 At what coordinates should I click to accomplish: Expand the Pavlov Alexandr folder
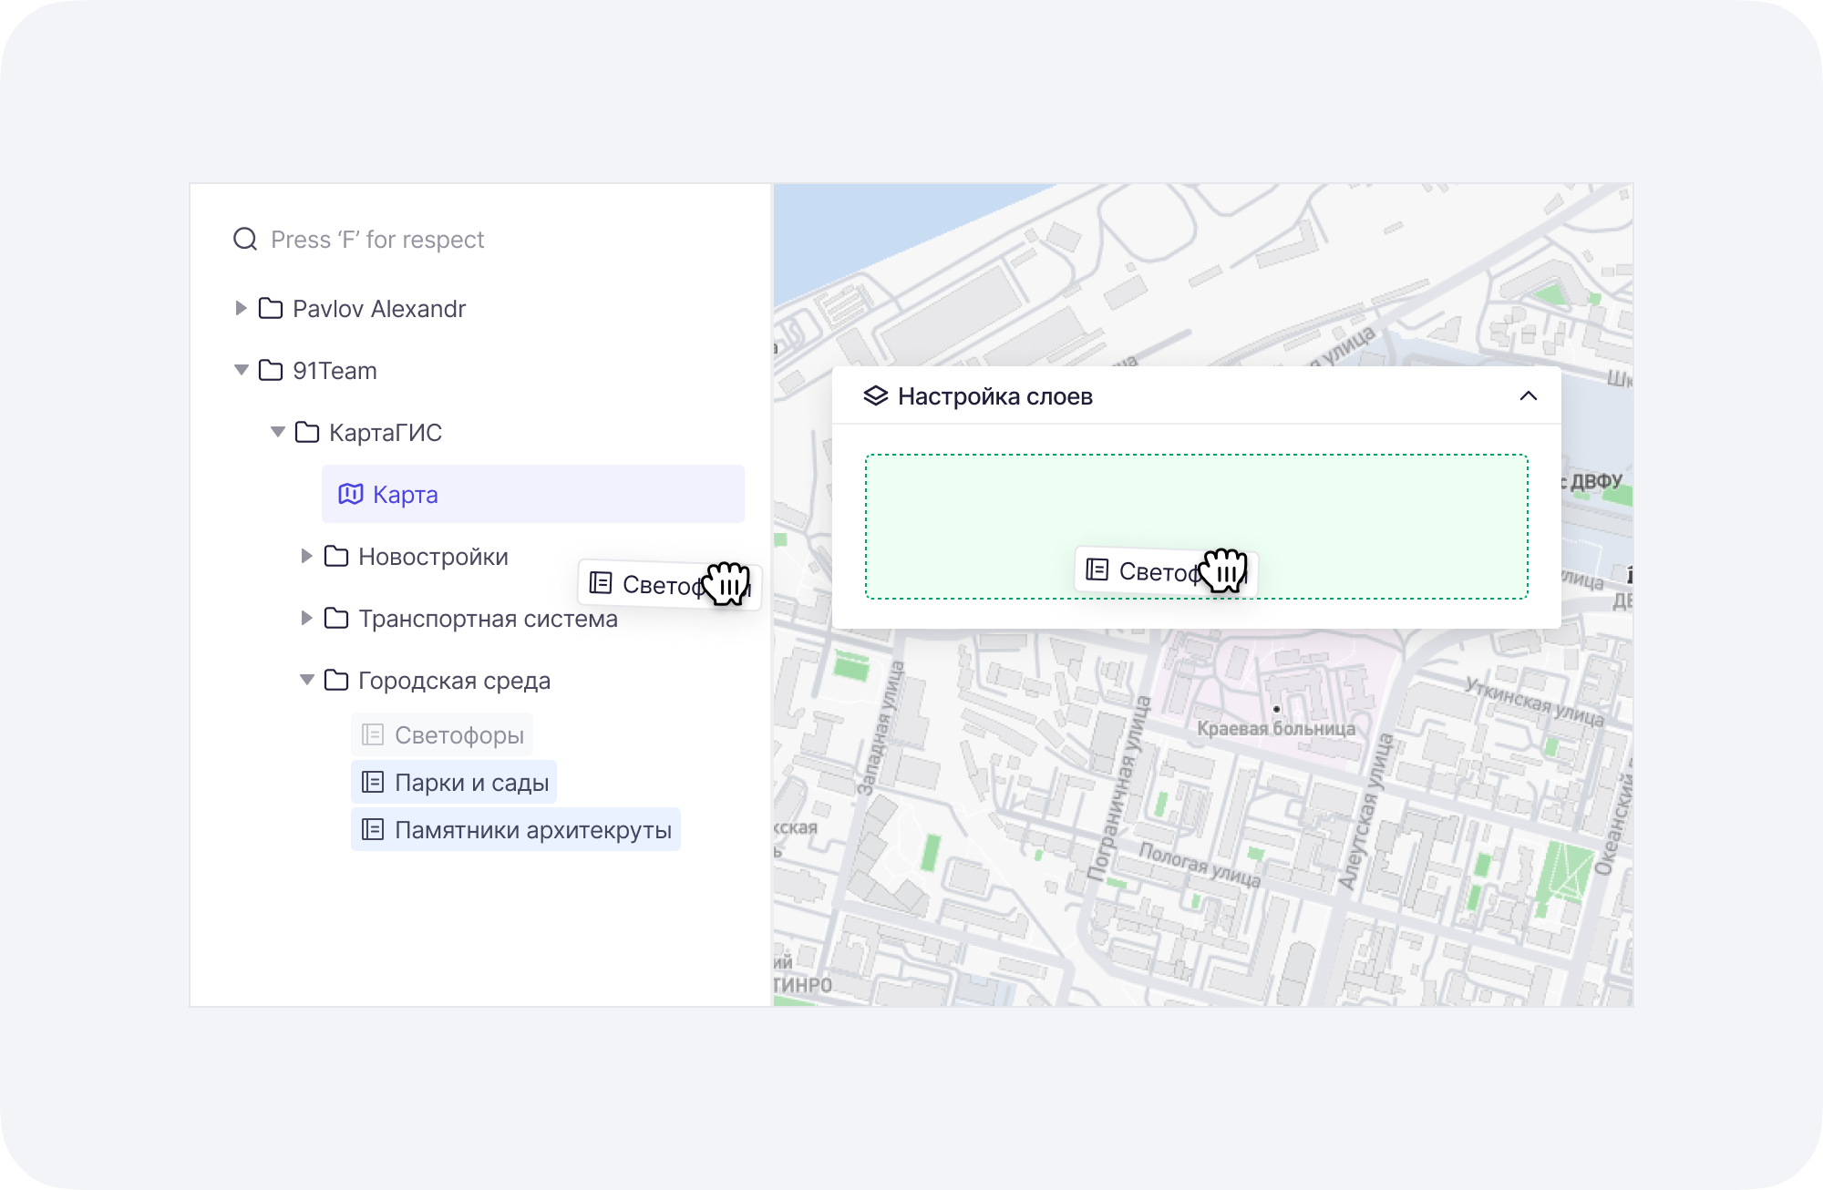point(241,308)
